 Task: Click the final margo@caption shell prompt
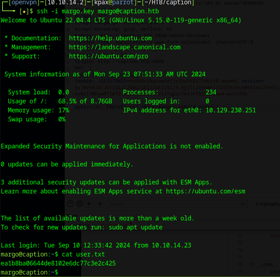(x=29, y=272)
